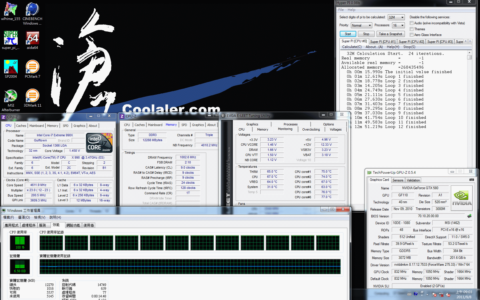
Task: Open Options tab in EVGA E-LEET
Action: [329, 124]
